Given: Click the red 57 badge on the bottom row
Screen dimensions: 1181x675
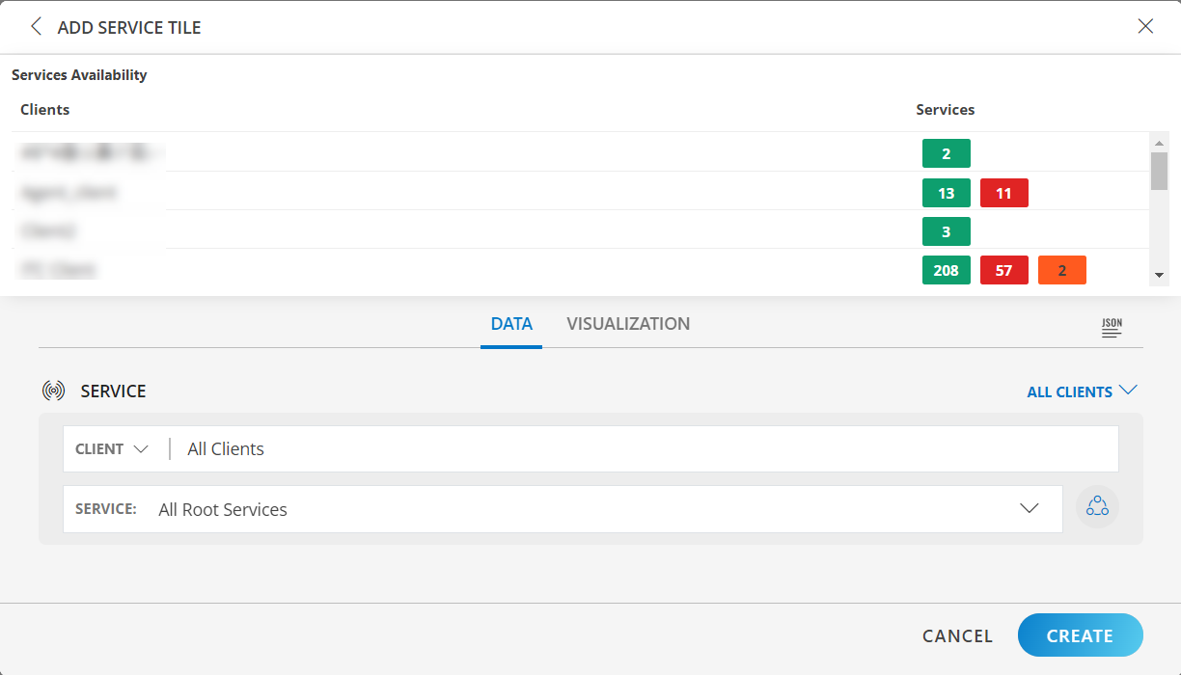Looking at the screenshot, I should coord(1003,270).
